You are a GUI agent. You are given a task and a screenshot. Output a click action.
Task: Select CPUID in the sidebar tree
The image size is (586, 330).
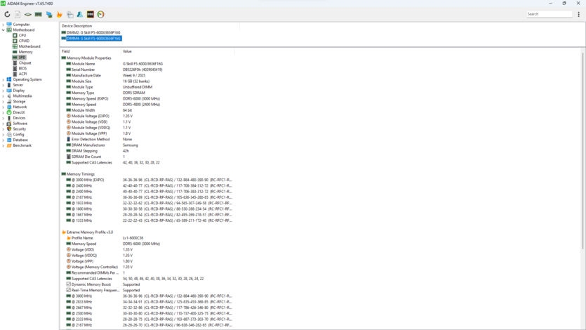coord(24,41)
